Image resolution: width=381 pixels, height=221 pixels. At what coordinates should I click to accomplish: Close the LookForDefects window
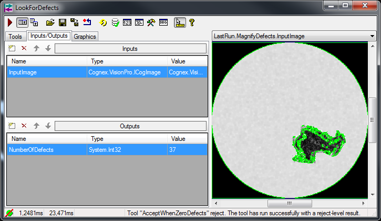pos(365,5)
